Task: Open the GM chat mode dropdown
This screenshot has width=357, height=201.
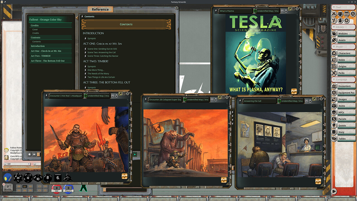Action: pos(17,164)
